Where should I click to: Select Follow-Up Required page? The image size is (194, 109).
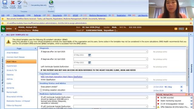(14, 105)
